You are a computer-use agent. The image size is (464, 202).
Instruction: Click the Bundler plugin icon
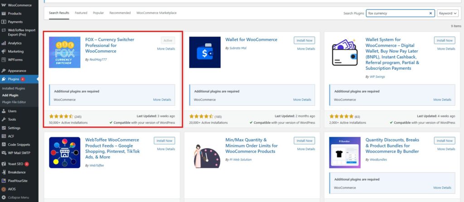[345, 152]
